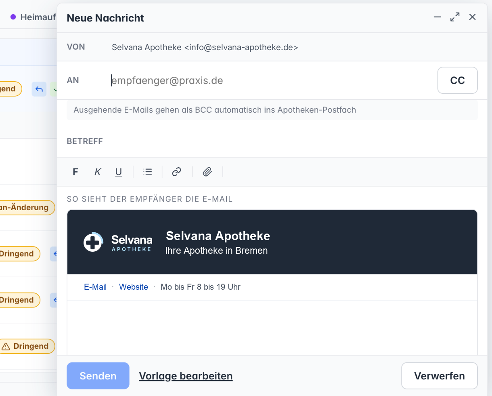Image resolution: width=492 pixels, height=396 pixels.
Task: Toggle italic formatting (K)
Action: click(x=97, y=172)
